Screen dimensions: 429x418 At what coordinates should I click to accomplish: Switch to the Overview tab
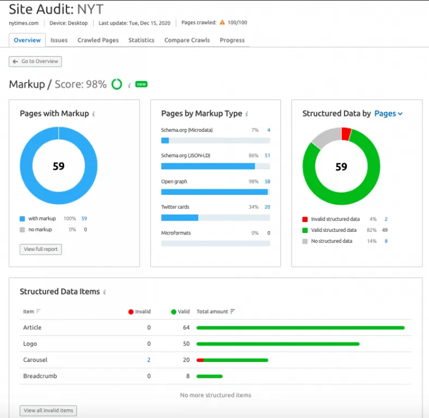[x=27, y=40]
